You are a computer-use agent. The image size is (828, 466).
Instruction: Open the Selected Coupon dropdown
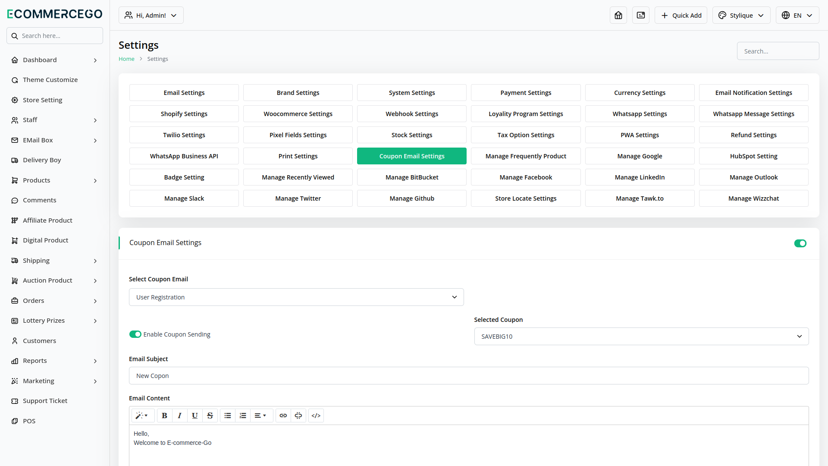(x=641, y=337)
